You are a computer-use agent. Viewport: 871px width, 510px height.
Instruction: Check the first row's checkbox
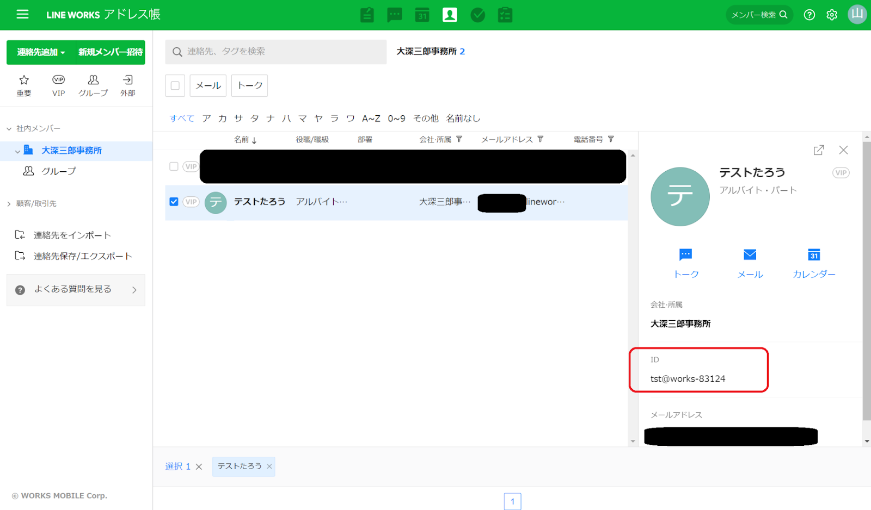[174, 166]
